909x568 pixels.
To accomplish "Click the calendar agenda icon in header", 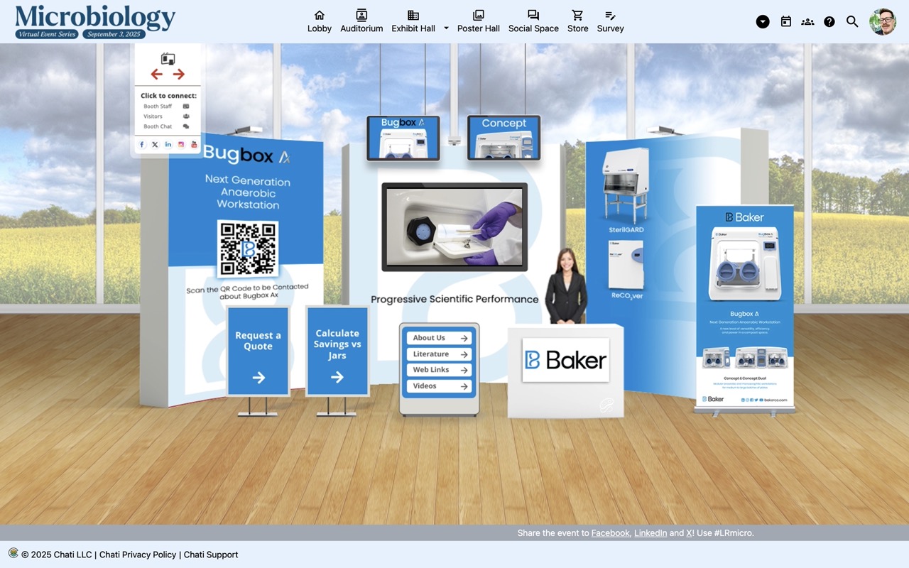I will click(x=785, y=22).
